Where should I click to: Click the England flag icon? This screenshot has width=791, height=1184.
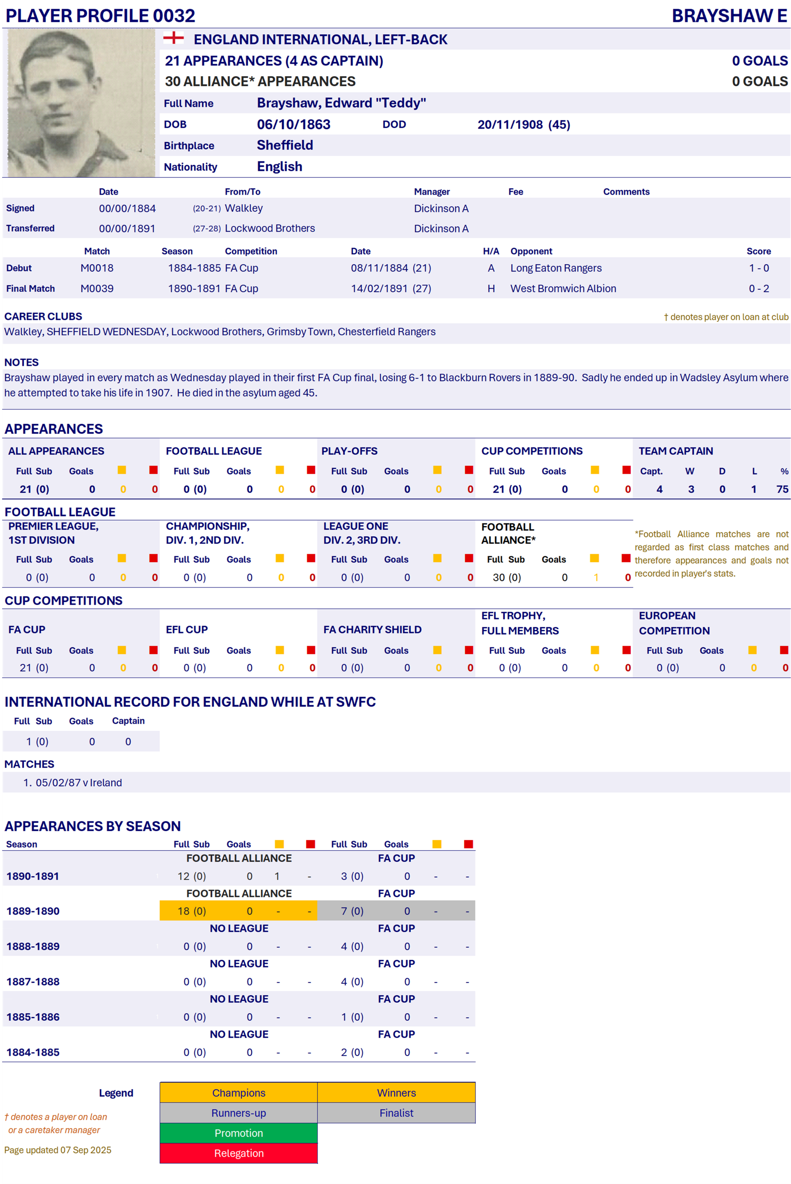(x=173, y=38)
